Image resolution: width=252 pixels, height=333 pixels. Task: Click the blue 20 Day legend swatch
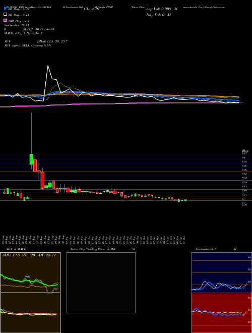point(5,9)
